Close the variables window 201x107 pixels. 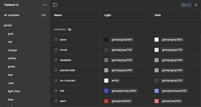tap(196, 5)
